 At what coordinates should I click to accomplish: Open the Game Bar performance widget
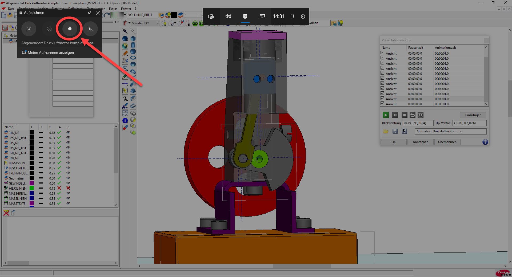(x=262, y=16)
